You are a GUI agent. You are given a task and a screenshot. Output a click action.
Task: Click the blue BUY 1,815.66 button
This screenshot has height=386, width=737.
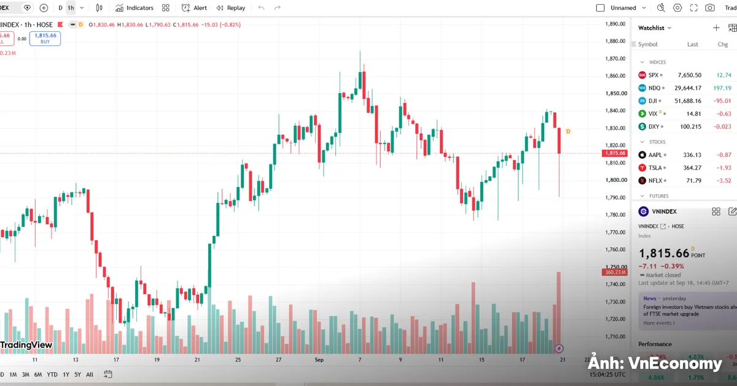click(x=45, y=38)
